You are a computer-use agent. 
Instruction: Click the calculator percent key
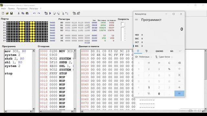[169, 69]
